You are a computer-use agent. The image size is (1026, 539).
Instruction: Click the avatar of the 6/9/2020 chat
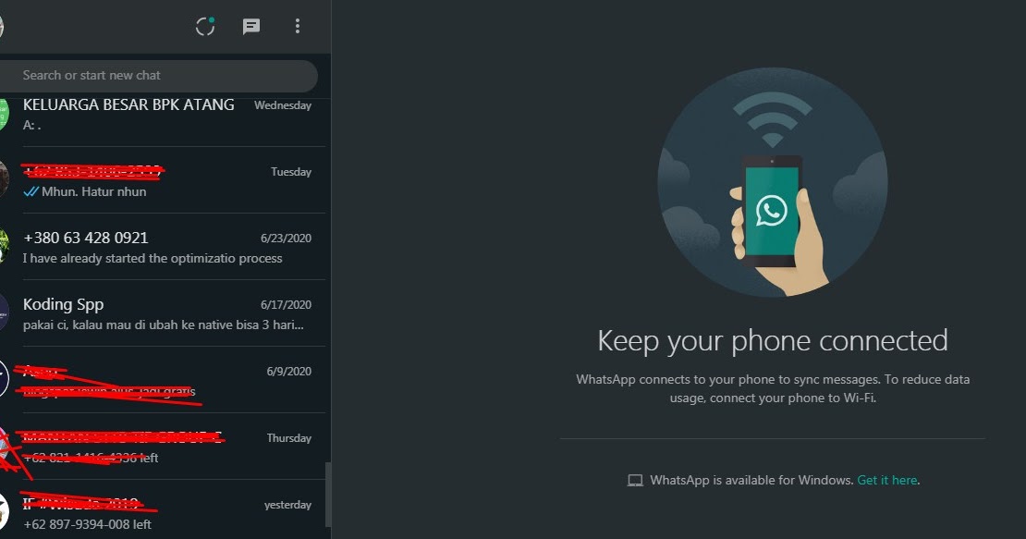coord(4,379)
